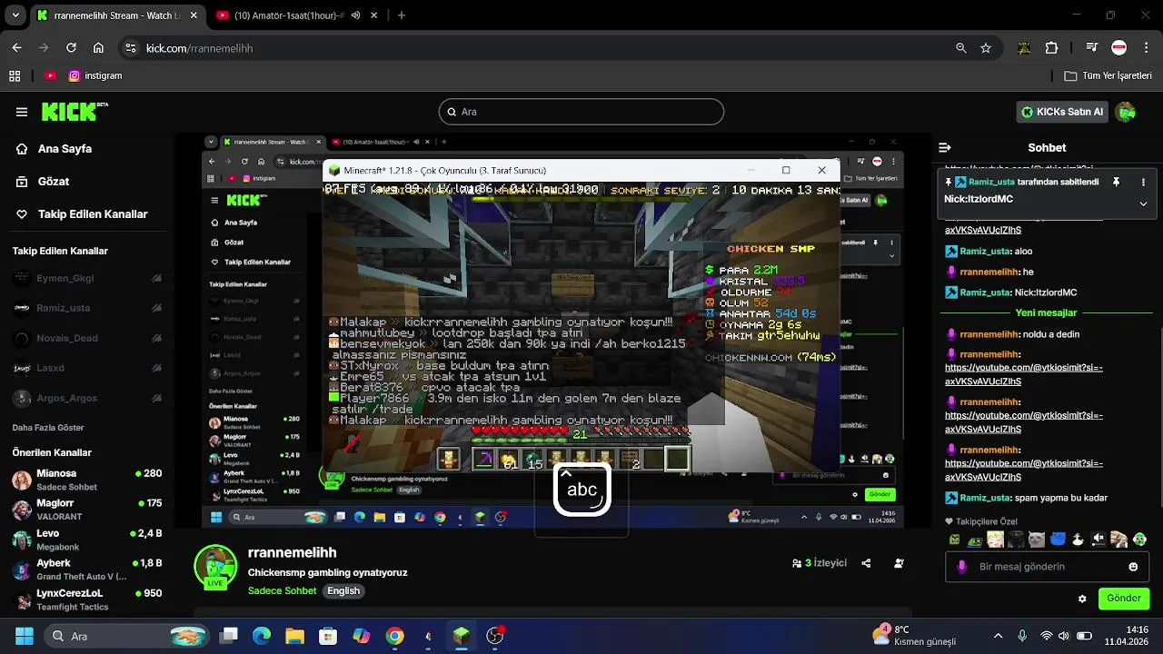Screen dimensions: 1163x654
Task: Open the media control icon in the browser toolbar
Action: click(x=1092, y=48)
